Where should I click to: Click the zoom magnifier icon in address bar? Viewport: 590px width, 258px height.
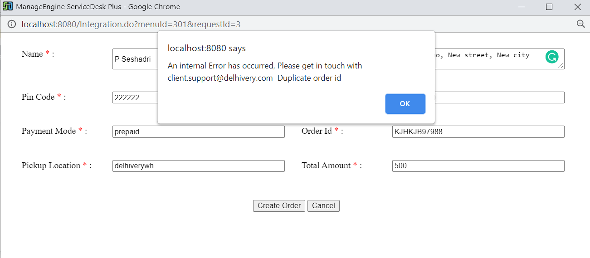[580, 24]
